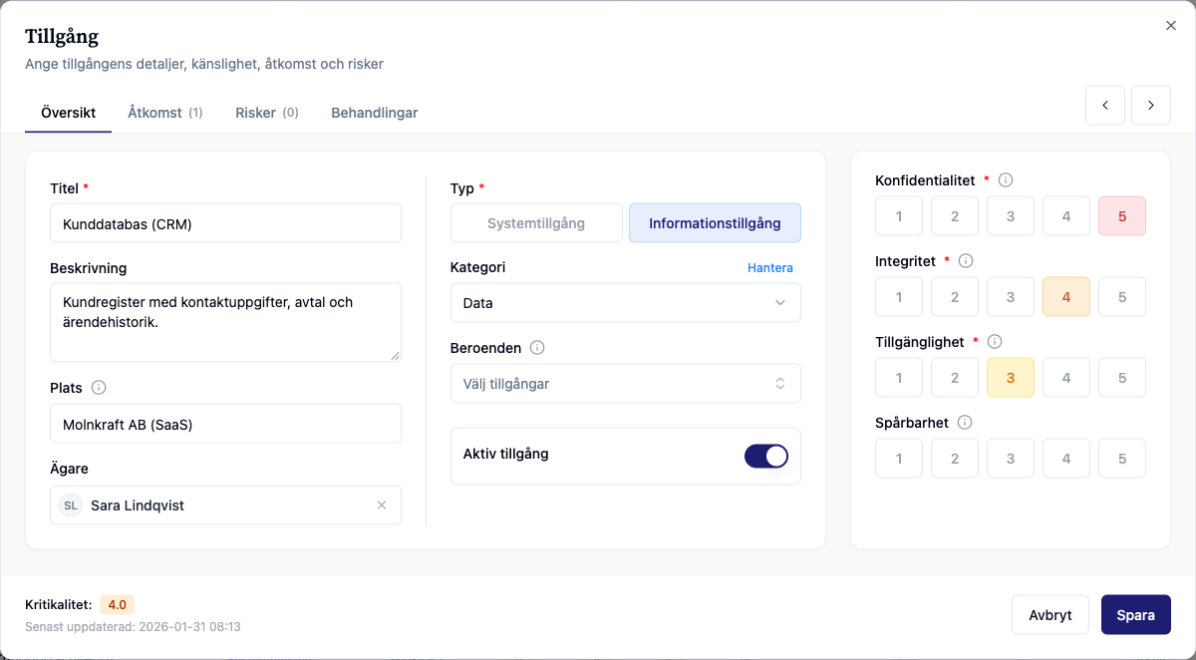Image resolution: width=1196 pixels, height=660 pixels.
Task: Switch to the Översikt tab
Action: [x=69, y=113]
